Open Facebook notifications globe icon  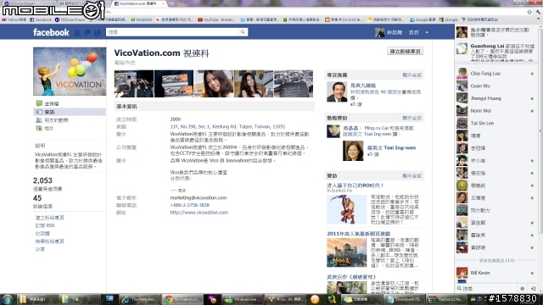(x=98, y=32)
